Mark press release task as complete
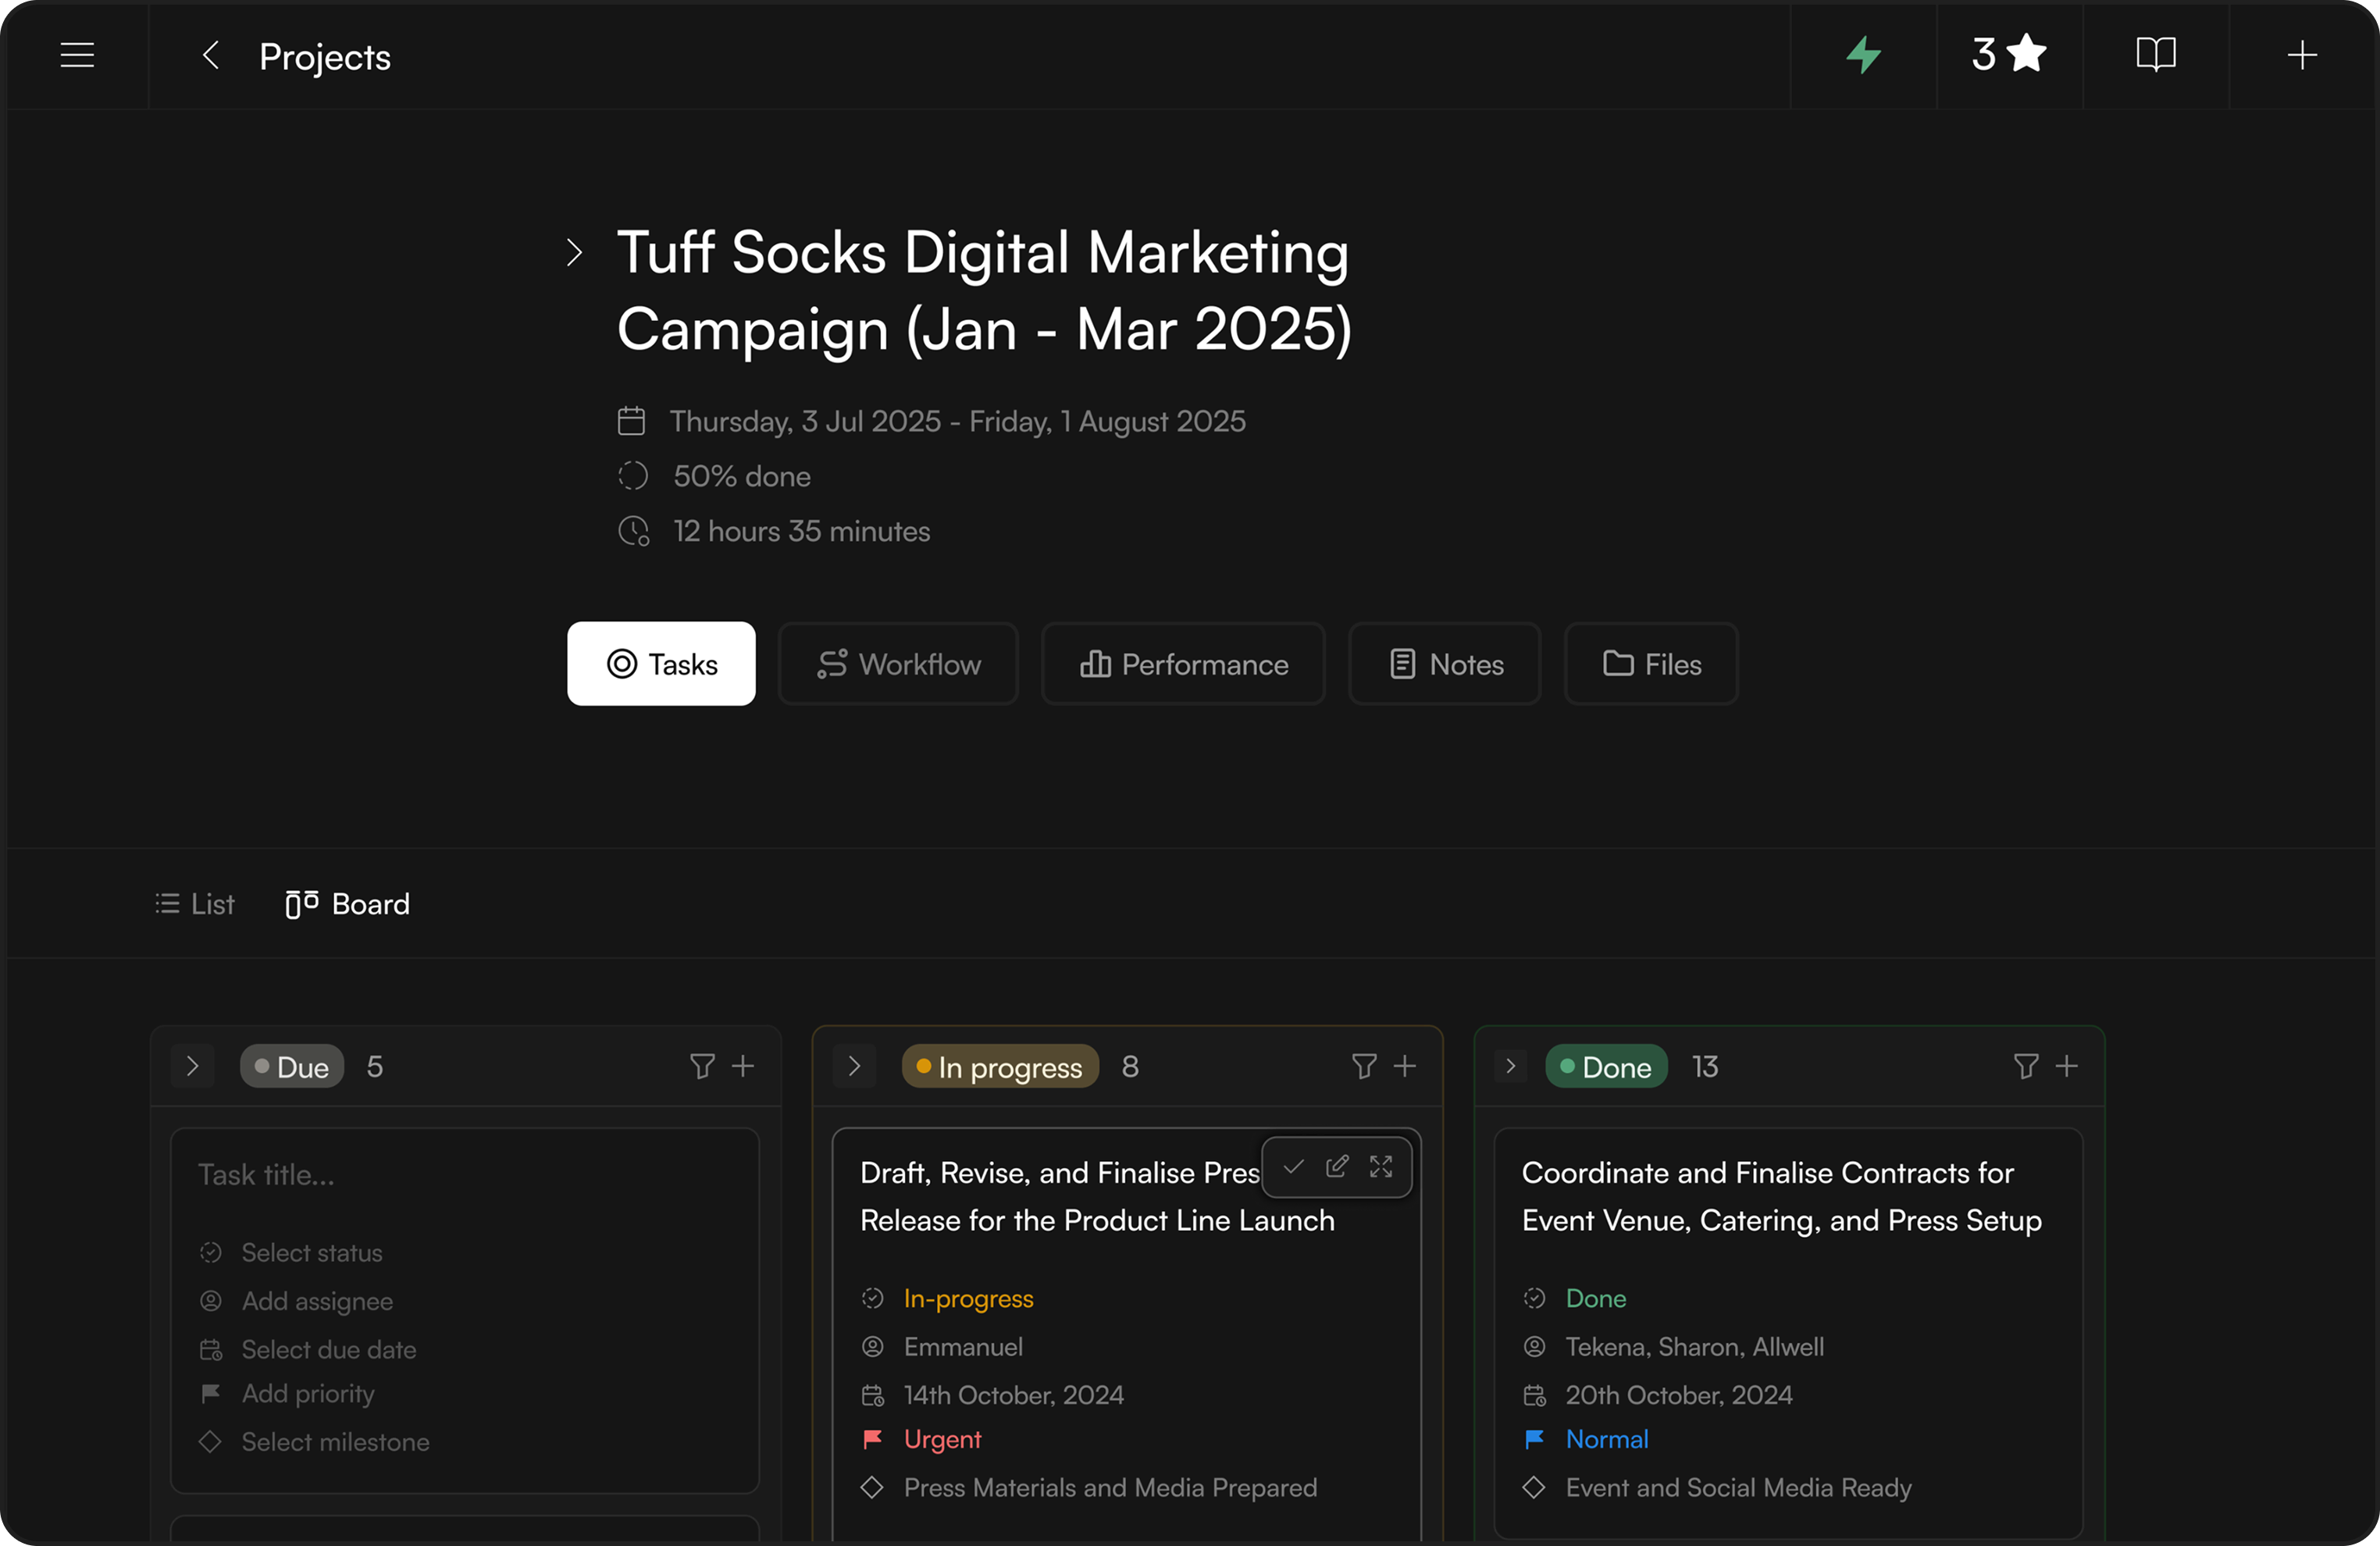 pyautogui.click(x=1293, y=1166)
